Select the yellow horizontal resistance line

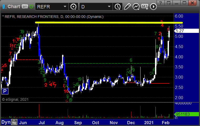109,23
